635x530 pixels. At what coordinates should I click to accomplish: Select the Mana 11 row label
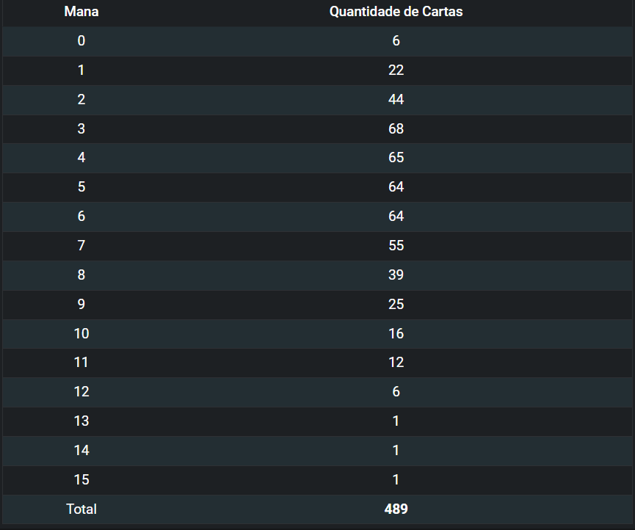[x=81, y=363]
